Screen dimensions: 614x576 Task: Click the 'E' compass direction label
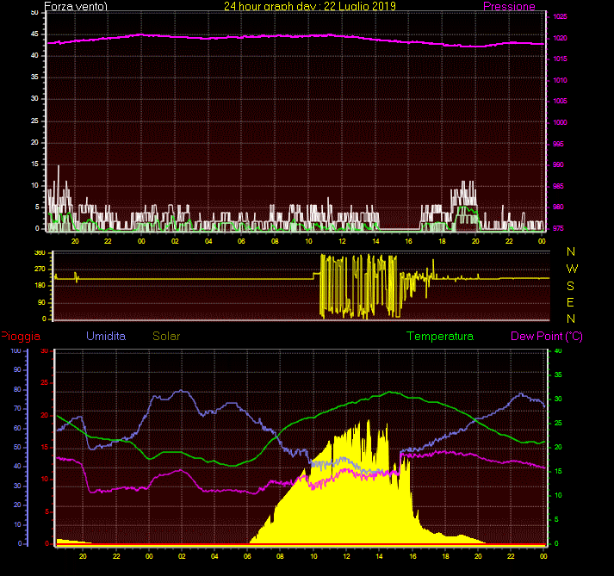coord(570,302)
